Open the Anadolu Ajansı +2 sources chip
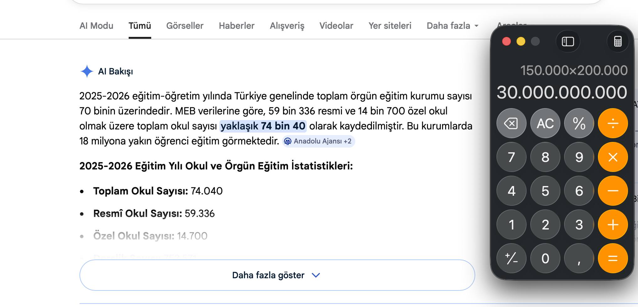The width and height of the screenshot is (638, 307). point(319,141)
